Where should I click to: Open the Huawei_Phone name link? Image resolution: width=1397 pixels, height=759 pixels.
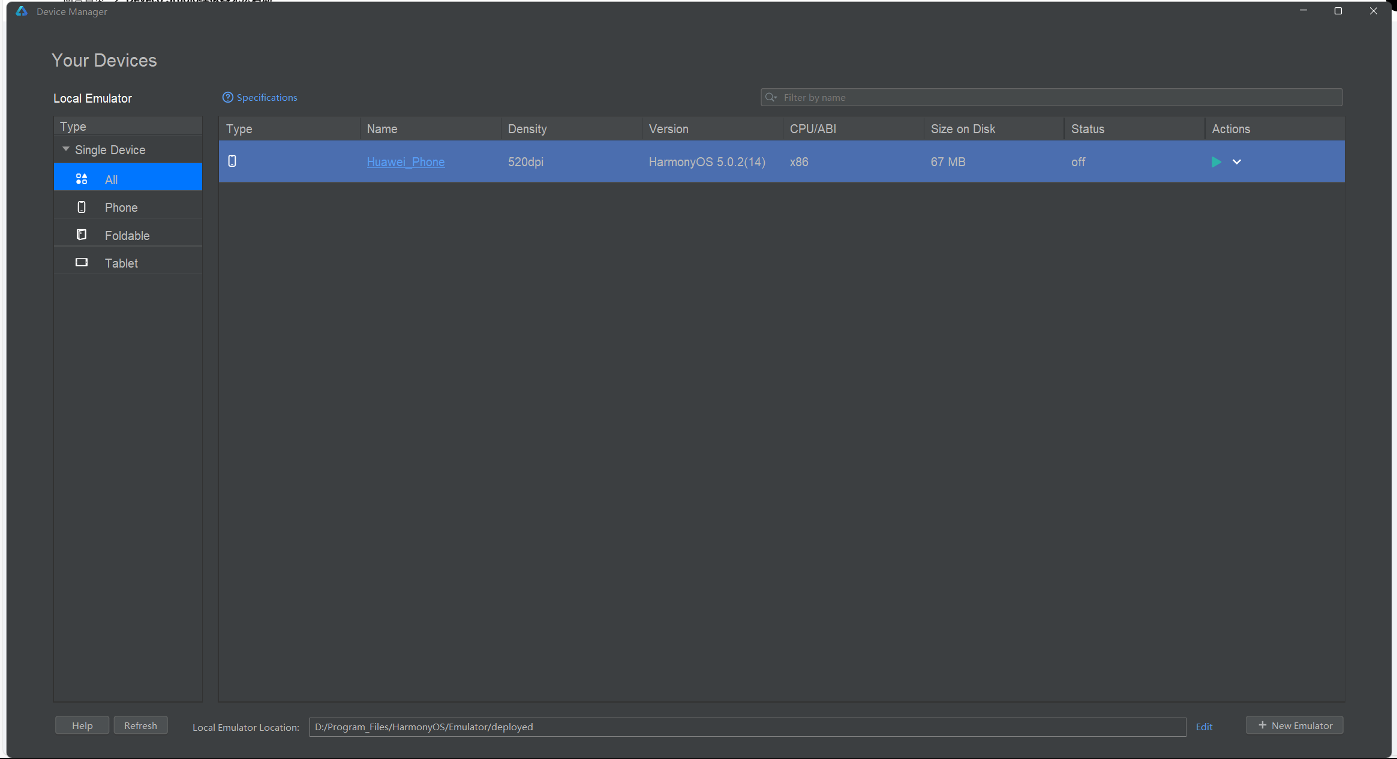[405, 162]
